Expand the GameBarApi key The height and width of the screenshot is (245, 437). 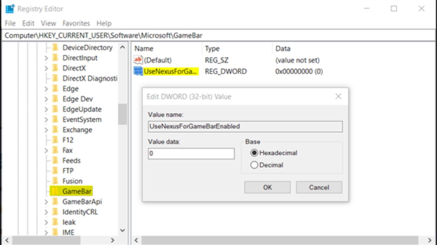[x=46, y=202]
